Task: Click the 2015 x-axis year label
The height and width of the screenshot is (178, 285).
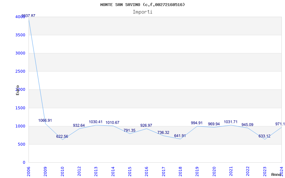Action: click(x=130, y=172)
